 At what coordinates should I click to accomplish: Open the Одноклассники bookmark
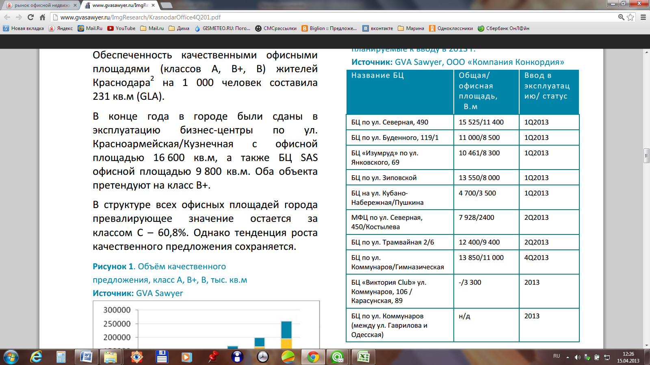pos(451,28)
